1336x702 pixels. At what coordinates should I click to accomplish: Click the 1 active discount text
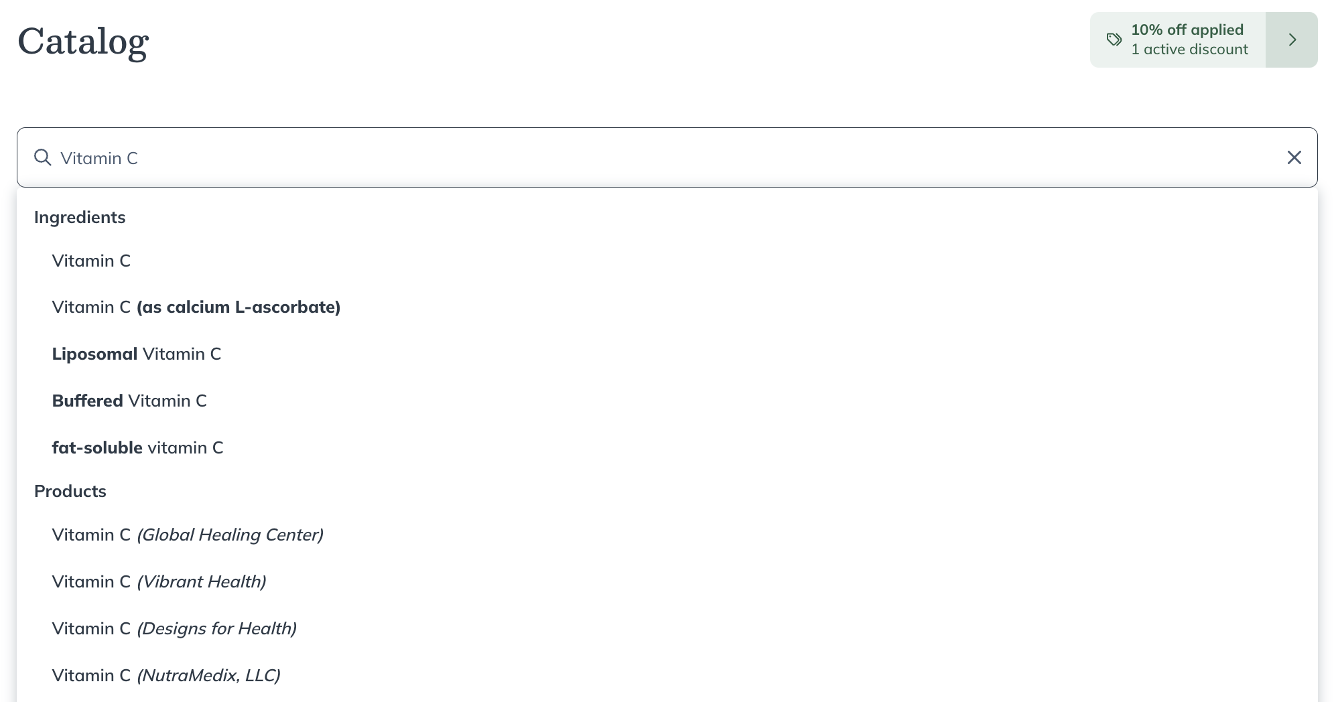1189,50
